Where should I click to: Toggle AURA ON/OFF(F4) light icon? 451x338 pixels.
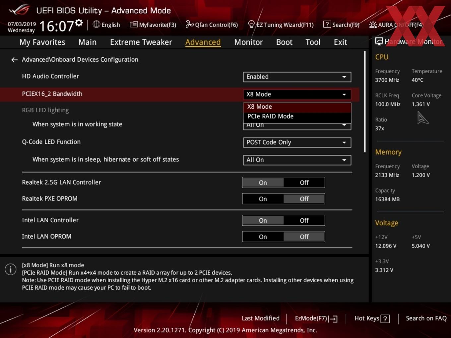click(x=373, y=25)
